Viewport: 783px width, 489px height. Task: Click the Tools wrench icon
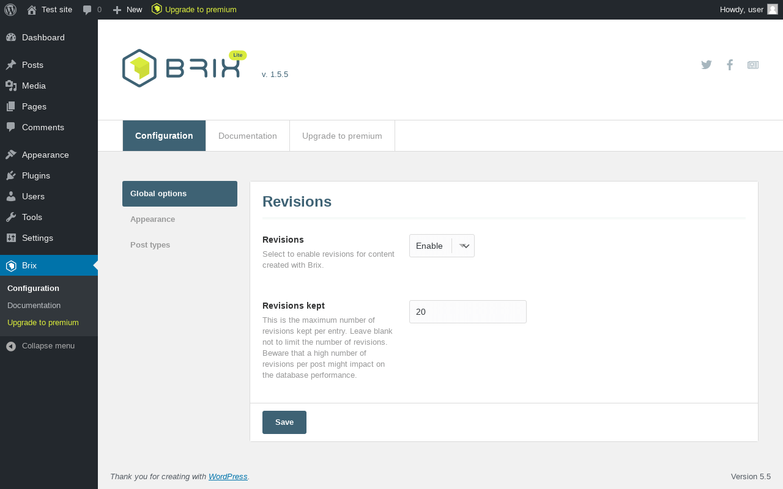coord(11,217)
